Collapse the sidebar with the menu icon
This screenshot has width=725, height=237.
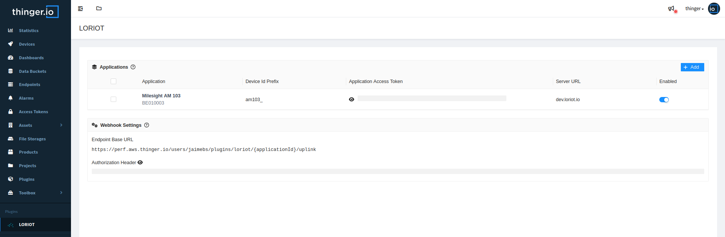point(80,9)
